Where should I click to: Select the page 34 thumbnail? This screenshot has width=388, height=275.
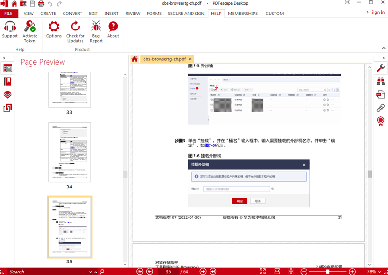[x=69, y=152]
